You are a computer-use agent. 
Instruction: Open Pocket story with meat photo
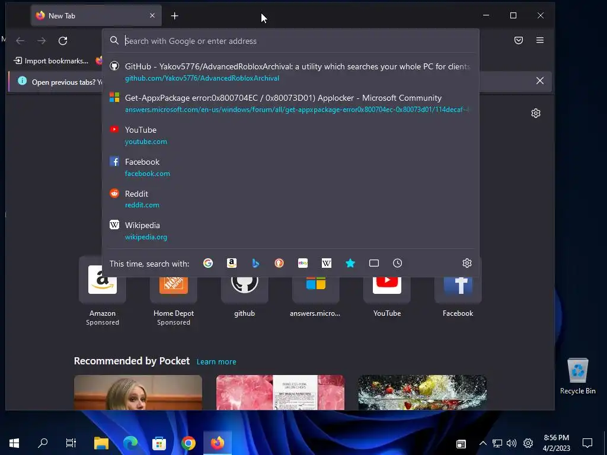(x=280, y=392)
